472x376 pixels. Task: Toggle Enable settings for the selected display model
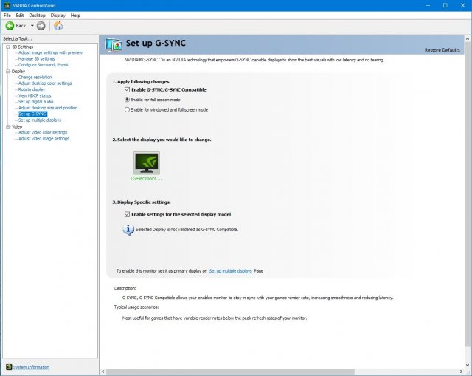coord(128,214)
